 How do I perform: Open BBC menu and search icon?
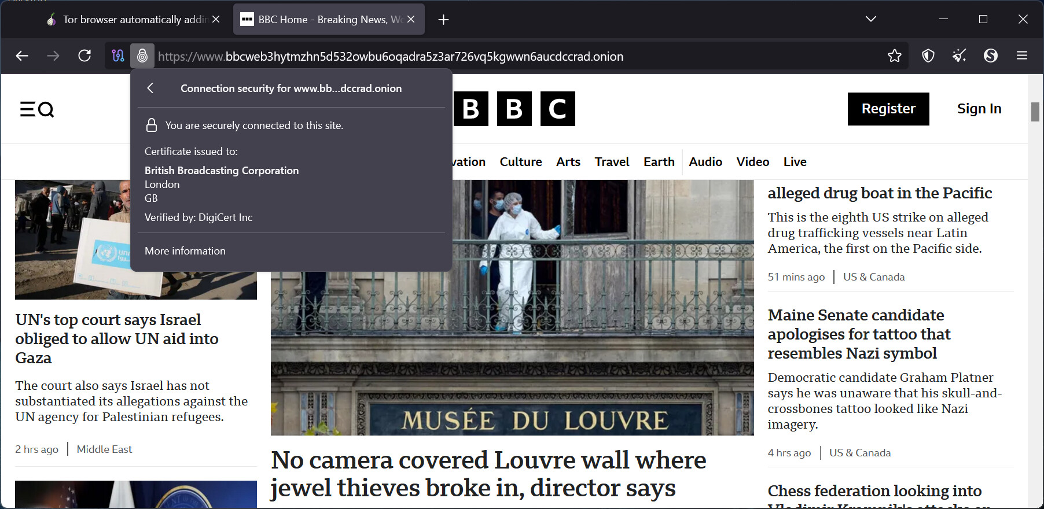37,109
